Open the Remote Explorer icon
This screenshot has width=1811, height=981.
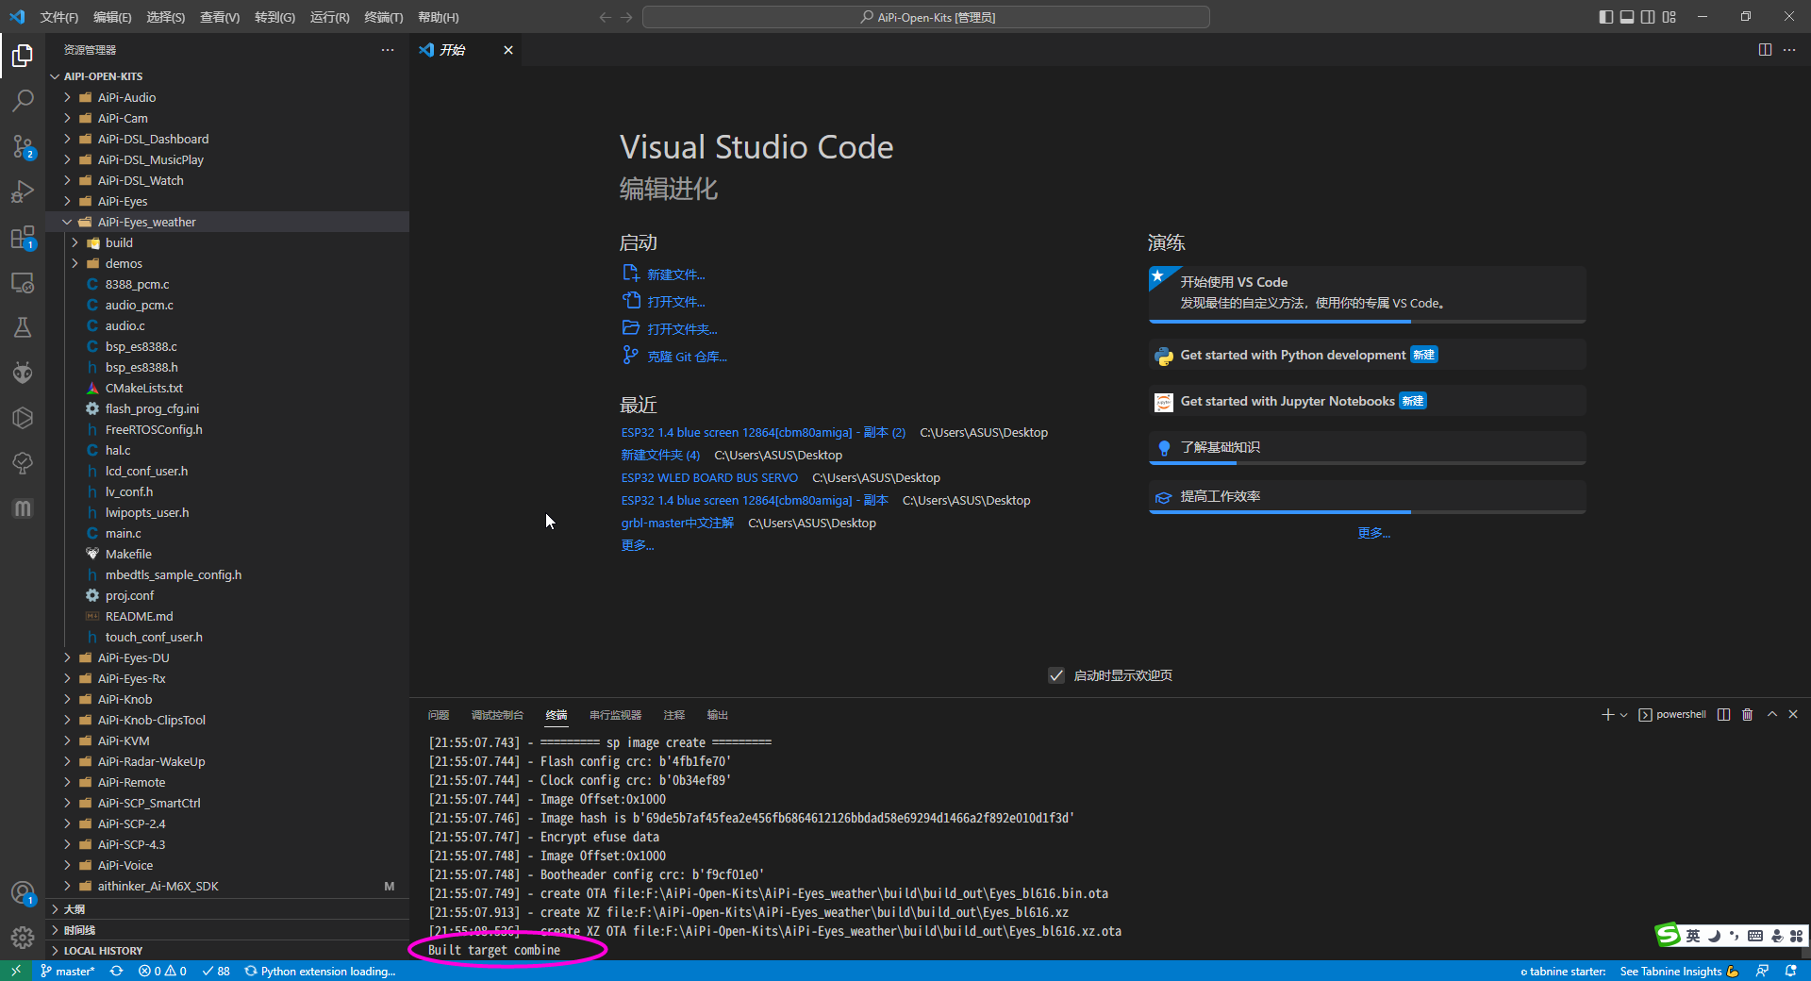(x=23, y=282)
